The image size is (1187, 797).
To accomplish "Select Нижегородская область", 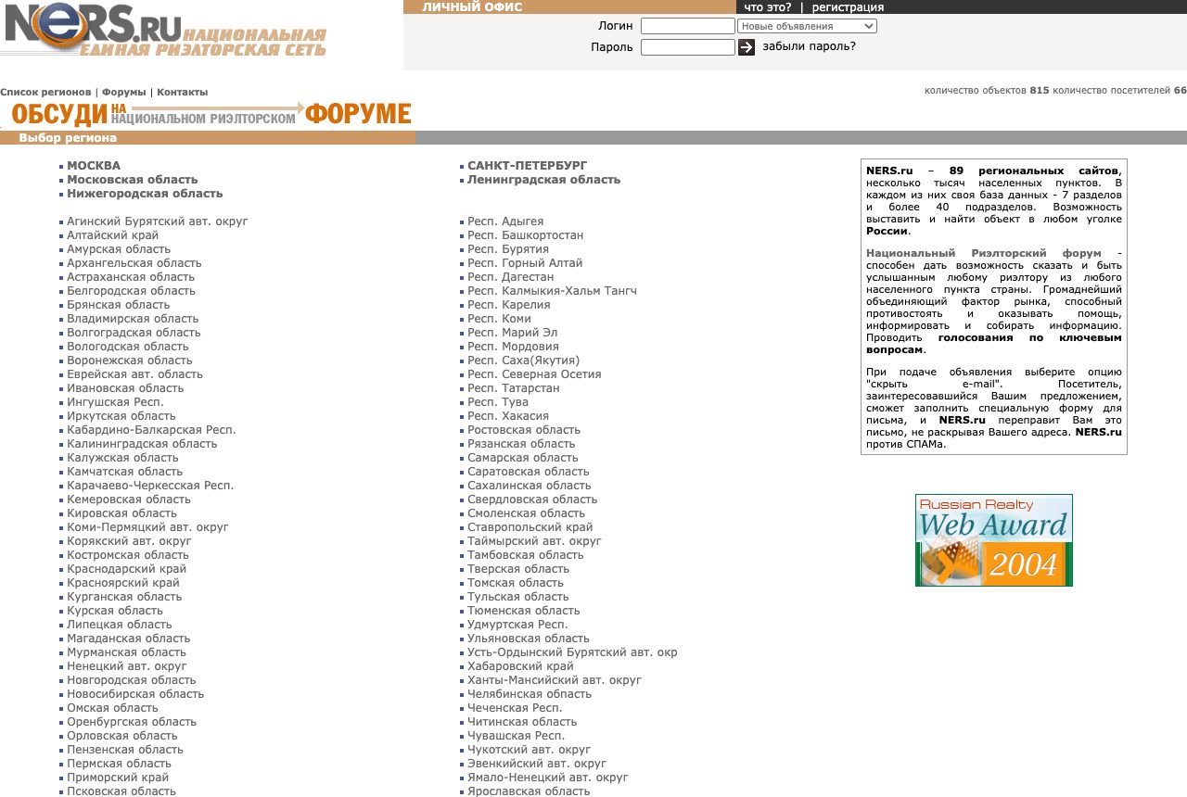I will click(145, 194).
